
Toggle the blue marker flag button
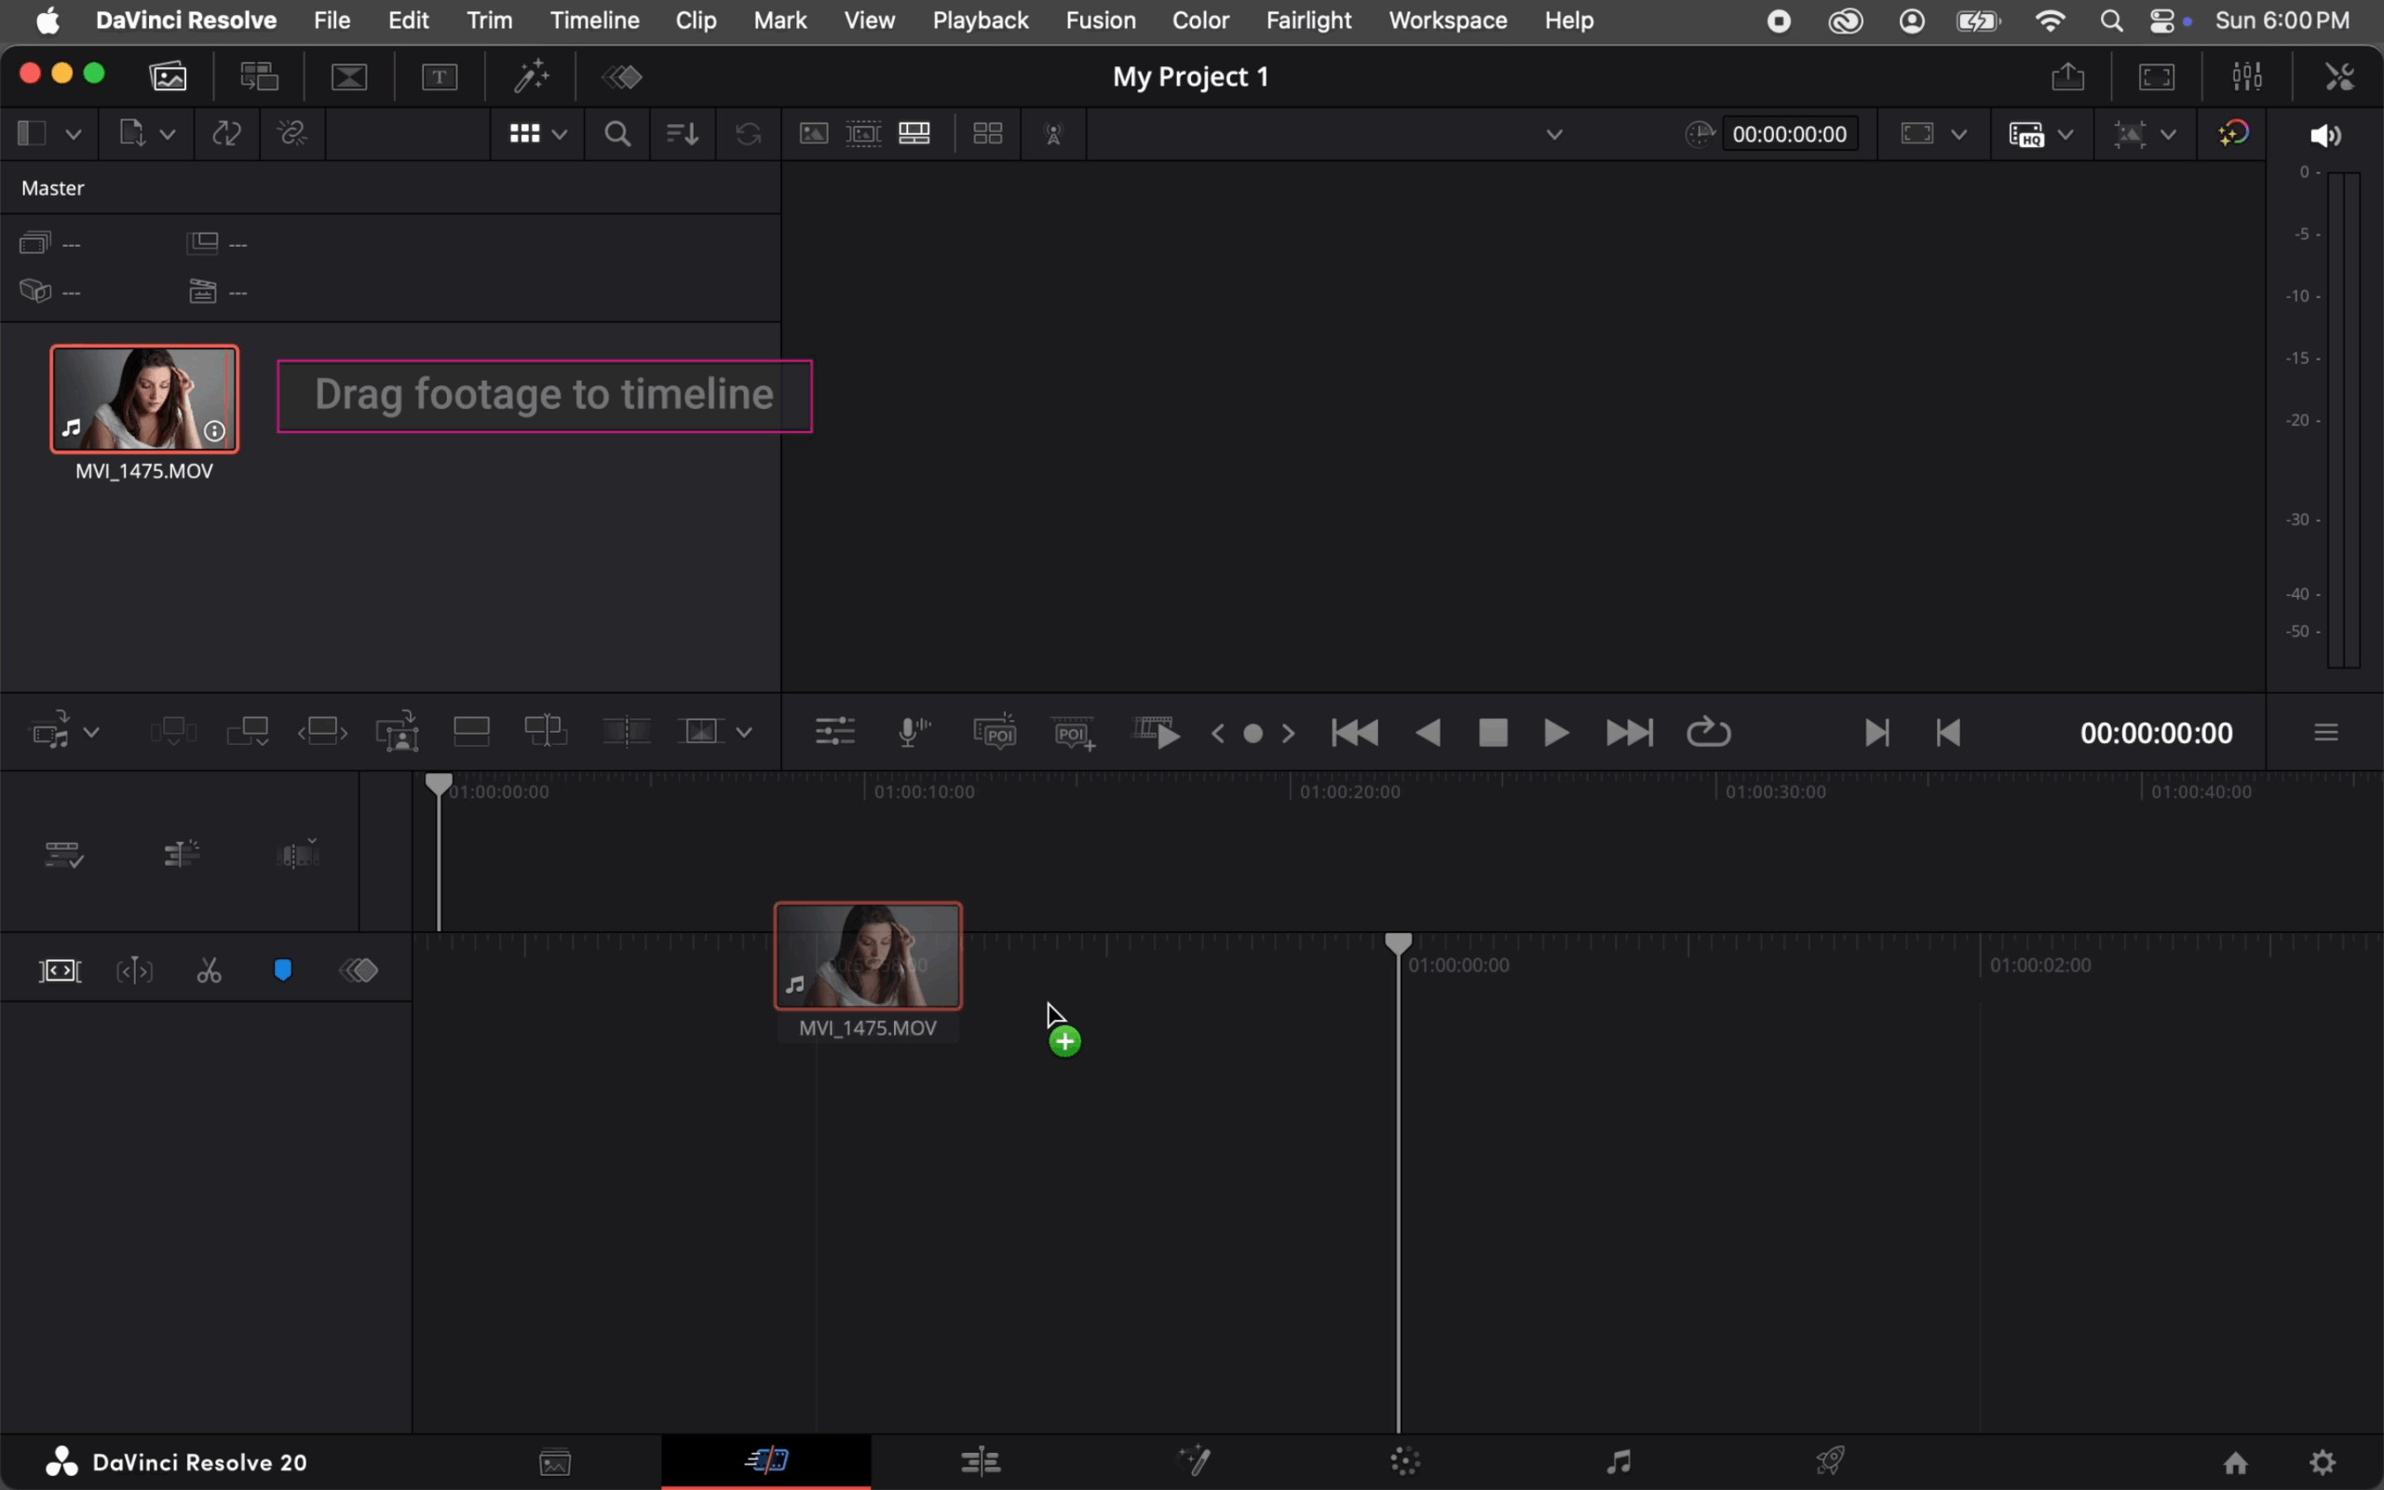pyautogui.click(x=283, y=971)
